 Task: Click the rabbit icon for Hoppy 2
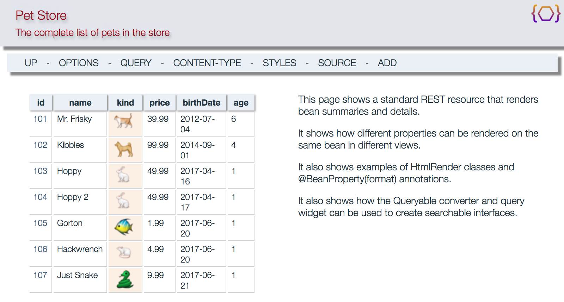123,201
